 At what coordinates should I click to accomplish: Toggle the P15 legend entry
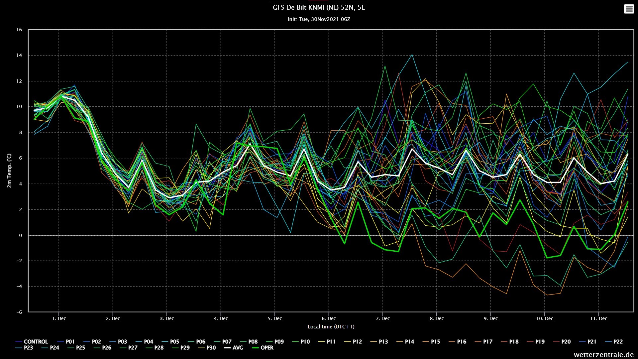[x=431, y=342]
